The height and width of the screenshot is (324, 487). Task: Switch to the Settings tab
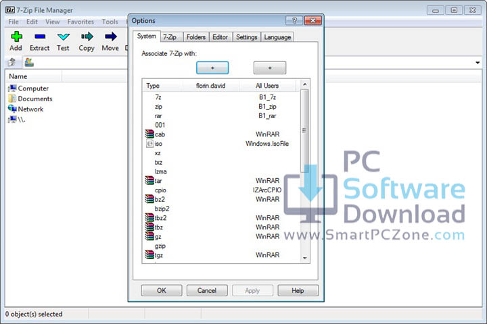[247, 37]
